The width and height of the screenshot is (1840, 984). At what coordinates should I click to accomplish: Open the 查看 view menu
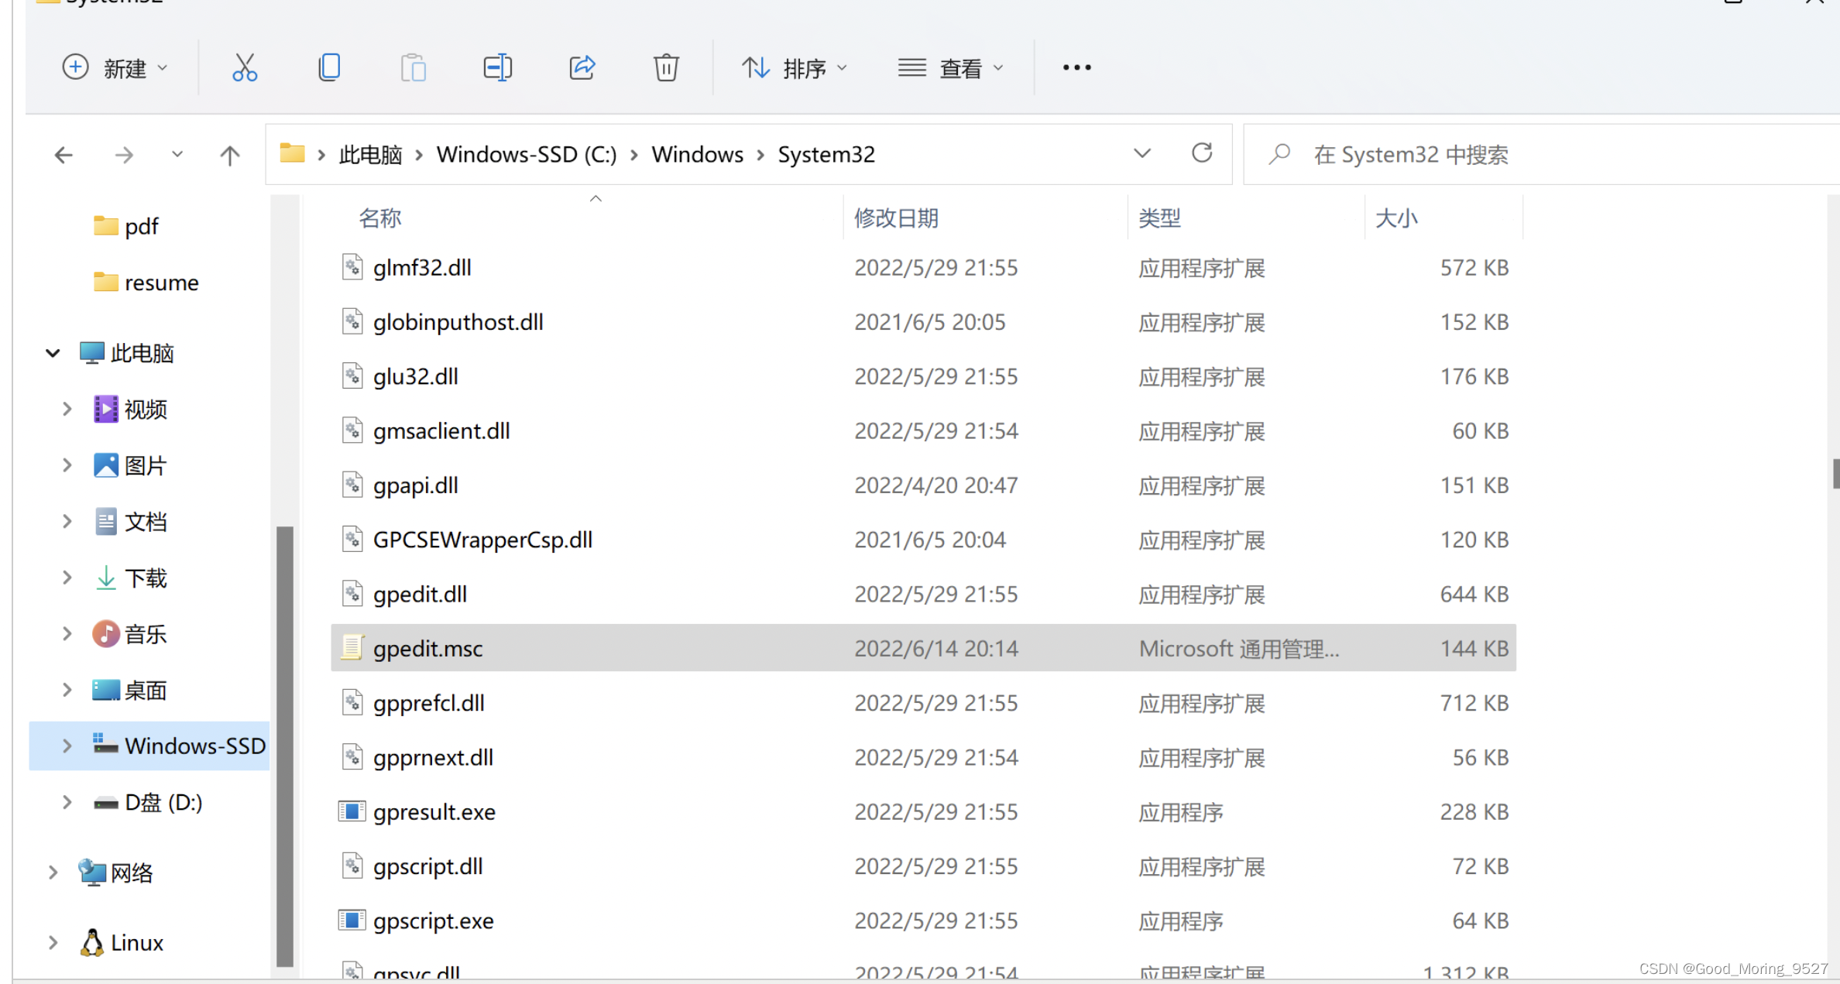pyautogui.click(x=951, y=68)
